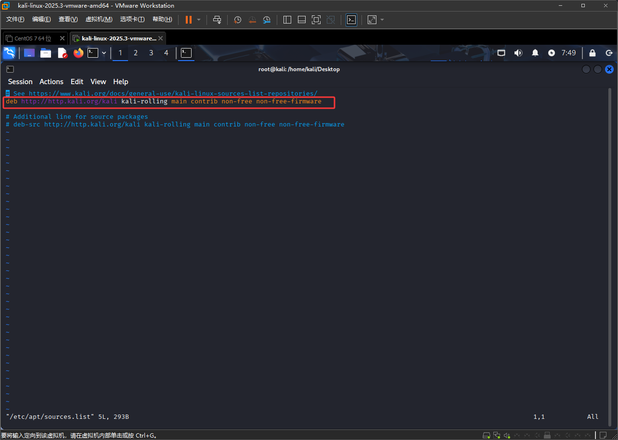Enter VMware full screen mode
The width and height of the screenshot is (618, 440).
(316, 20)
